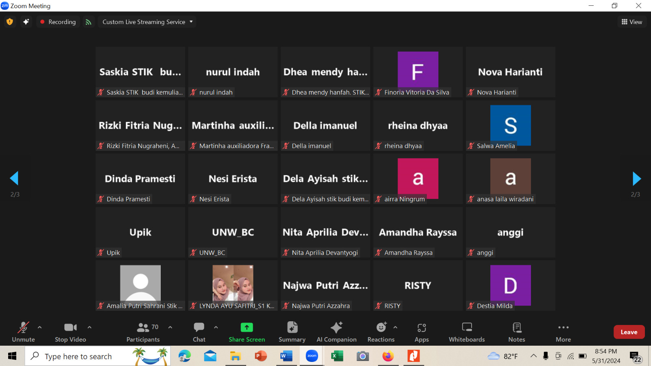The width and height of the screenshot is (651, 366).
Task: Click the Amandha Rayssa participant tile
Action: tap(418, 232)
